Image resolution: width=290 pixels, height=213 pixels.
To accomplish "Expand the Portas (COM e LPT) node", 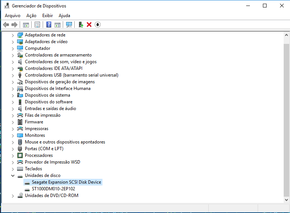I will pos(13,149).
